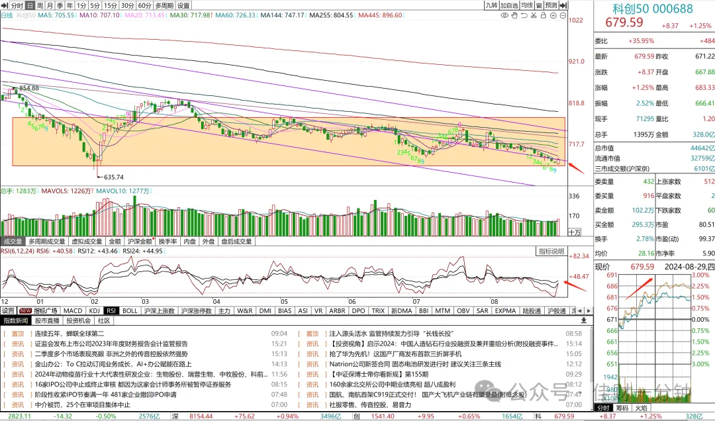Image resolution: width=715 pixels, height=421 pixels.
Task: Click the 预测 forecast button
Action: point(551,5)
